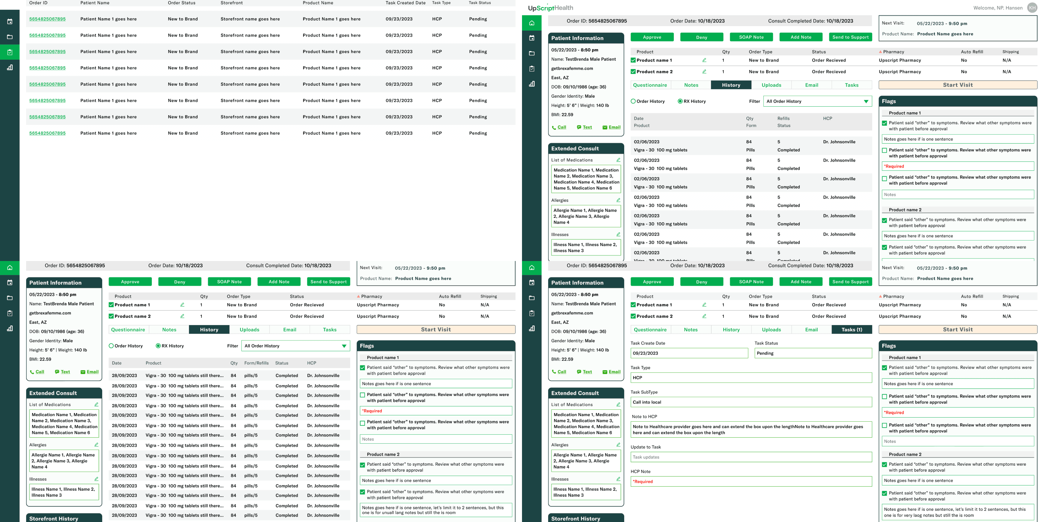
Task: Open the bar chart icon in the UpScript Health header view sidebar
Action: (532, 84)
